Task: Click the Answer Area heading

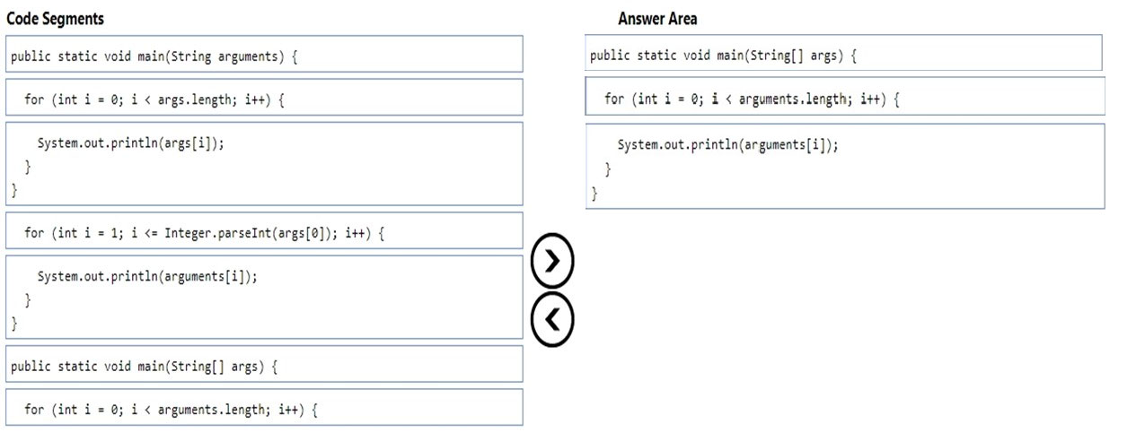Action: pyautogui.click(x=657, y=19)
